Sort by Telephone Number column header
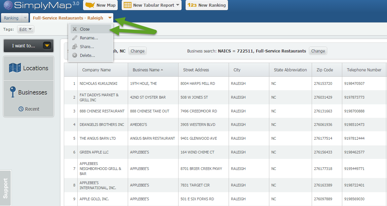The width and height of the screenshot is (387, 206). tap(364, 70)
